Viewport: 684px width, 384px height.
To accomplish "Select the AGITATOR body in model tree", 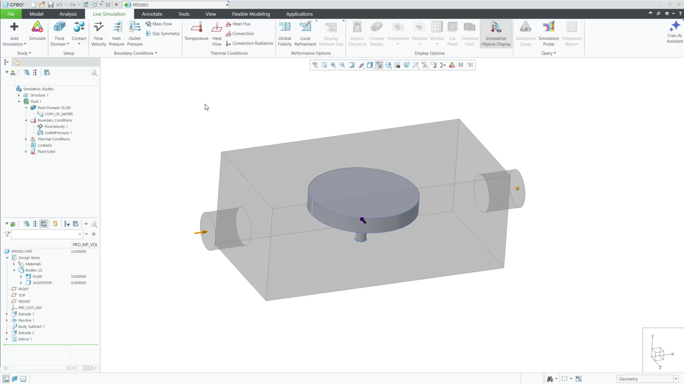I will click(x=42, y=283).
